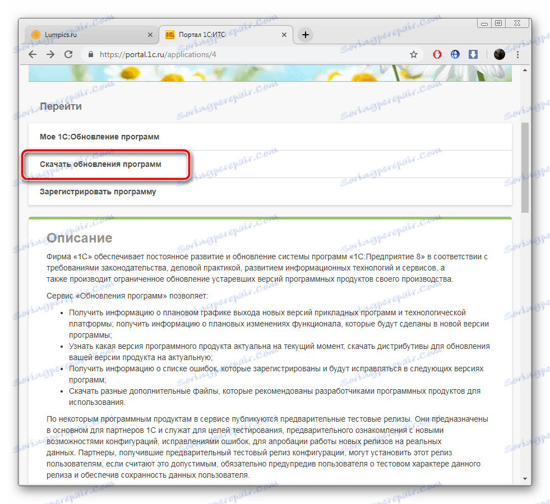Click Скачать обновления программ link
The image size is (550, 504).
(100, 164)
